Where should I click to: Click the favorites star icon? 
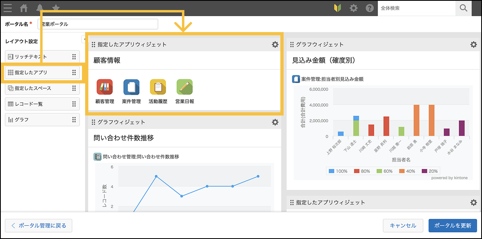56,8
